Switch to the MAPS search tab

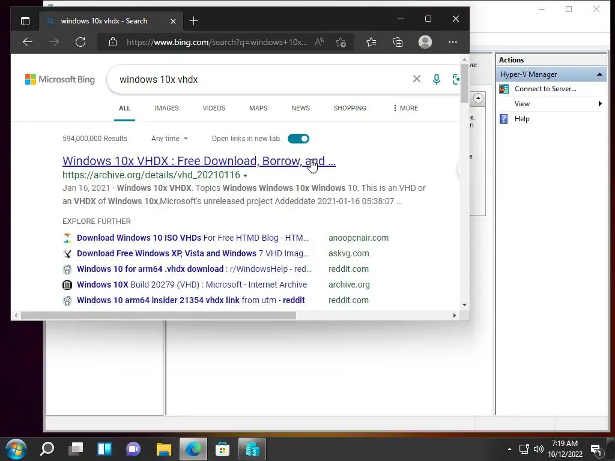pos(258,108)
